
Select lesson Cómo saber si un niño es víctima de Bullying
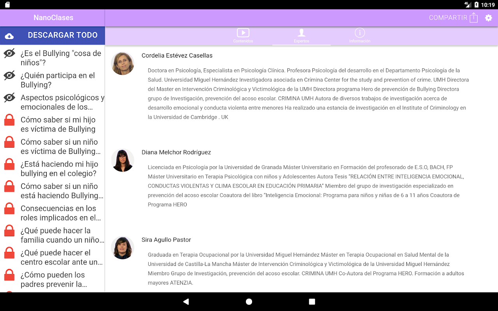tap(61, 147)
